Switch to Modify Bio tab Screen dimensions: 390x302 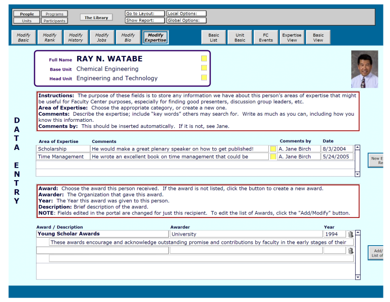pyautogui.click(x=128, y=37)
